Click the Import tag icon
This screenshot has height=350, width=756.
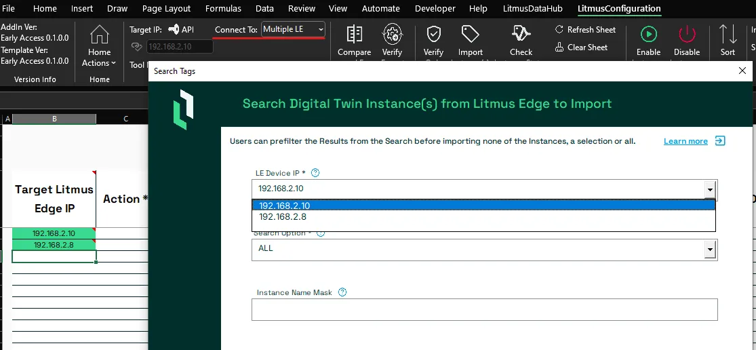[470, 34]
